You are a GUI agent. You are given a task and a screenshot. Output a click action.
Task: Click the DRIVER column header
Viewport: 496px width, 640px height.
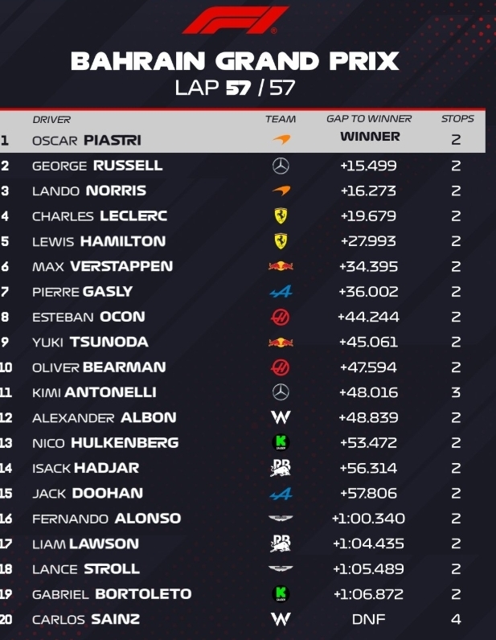click(x=51, y=119)
